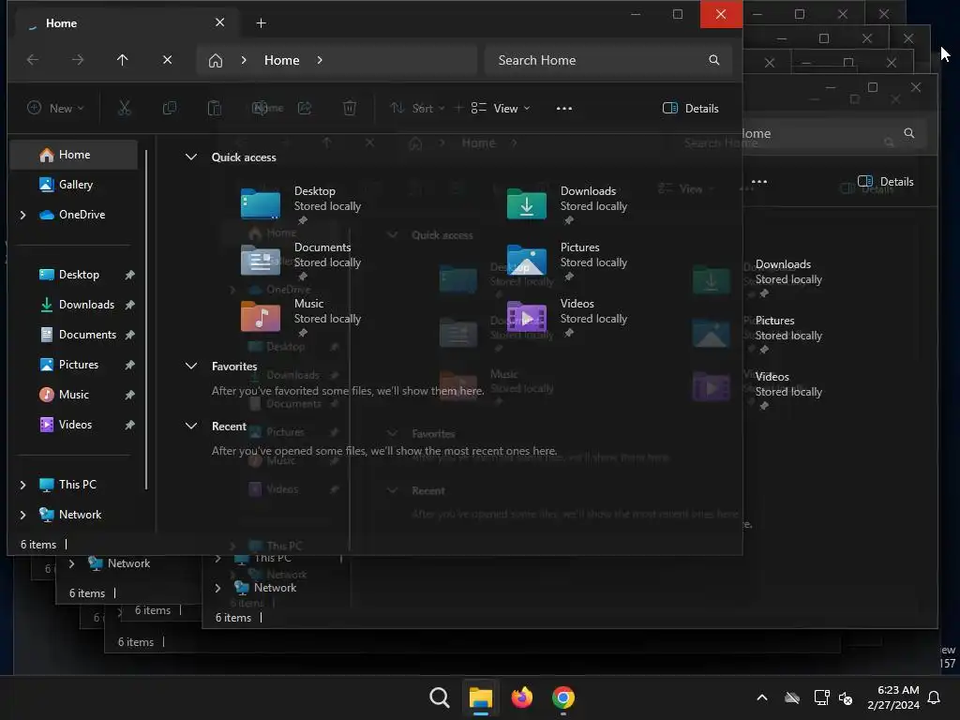The image size is (960, 720).
Task: Click the Search Home input field
Action: tap(607, 60)
